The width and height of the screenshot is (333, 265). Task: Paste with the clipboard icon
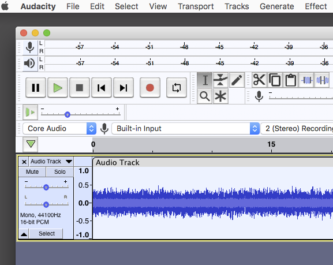290,80
